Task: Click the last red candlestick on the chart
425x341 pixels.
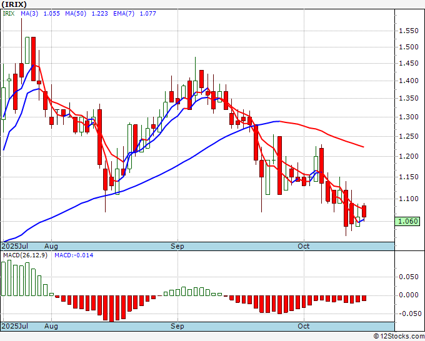Action: pyautogui.click(x=364, y=211)
